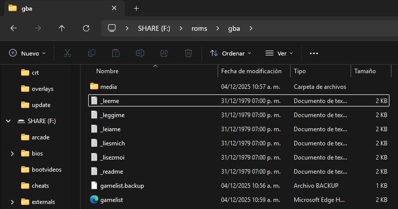Select the cheats folder in sidebar

[40, 186]
